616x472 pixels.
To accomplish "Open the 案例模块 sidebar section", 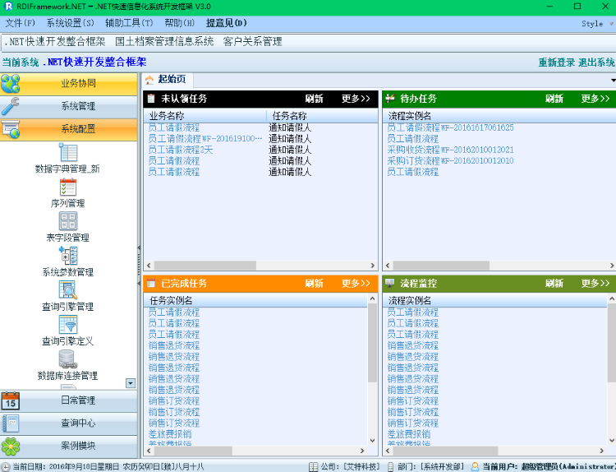I will click(x=69, y=446).
